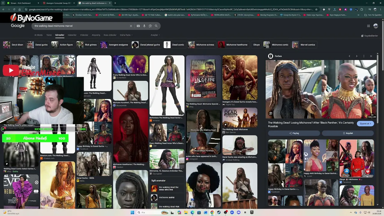Select related search 'the walking dead the ones who live'
384x216 pixels.
(167, 188)
